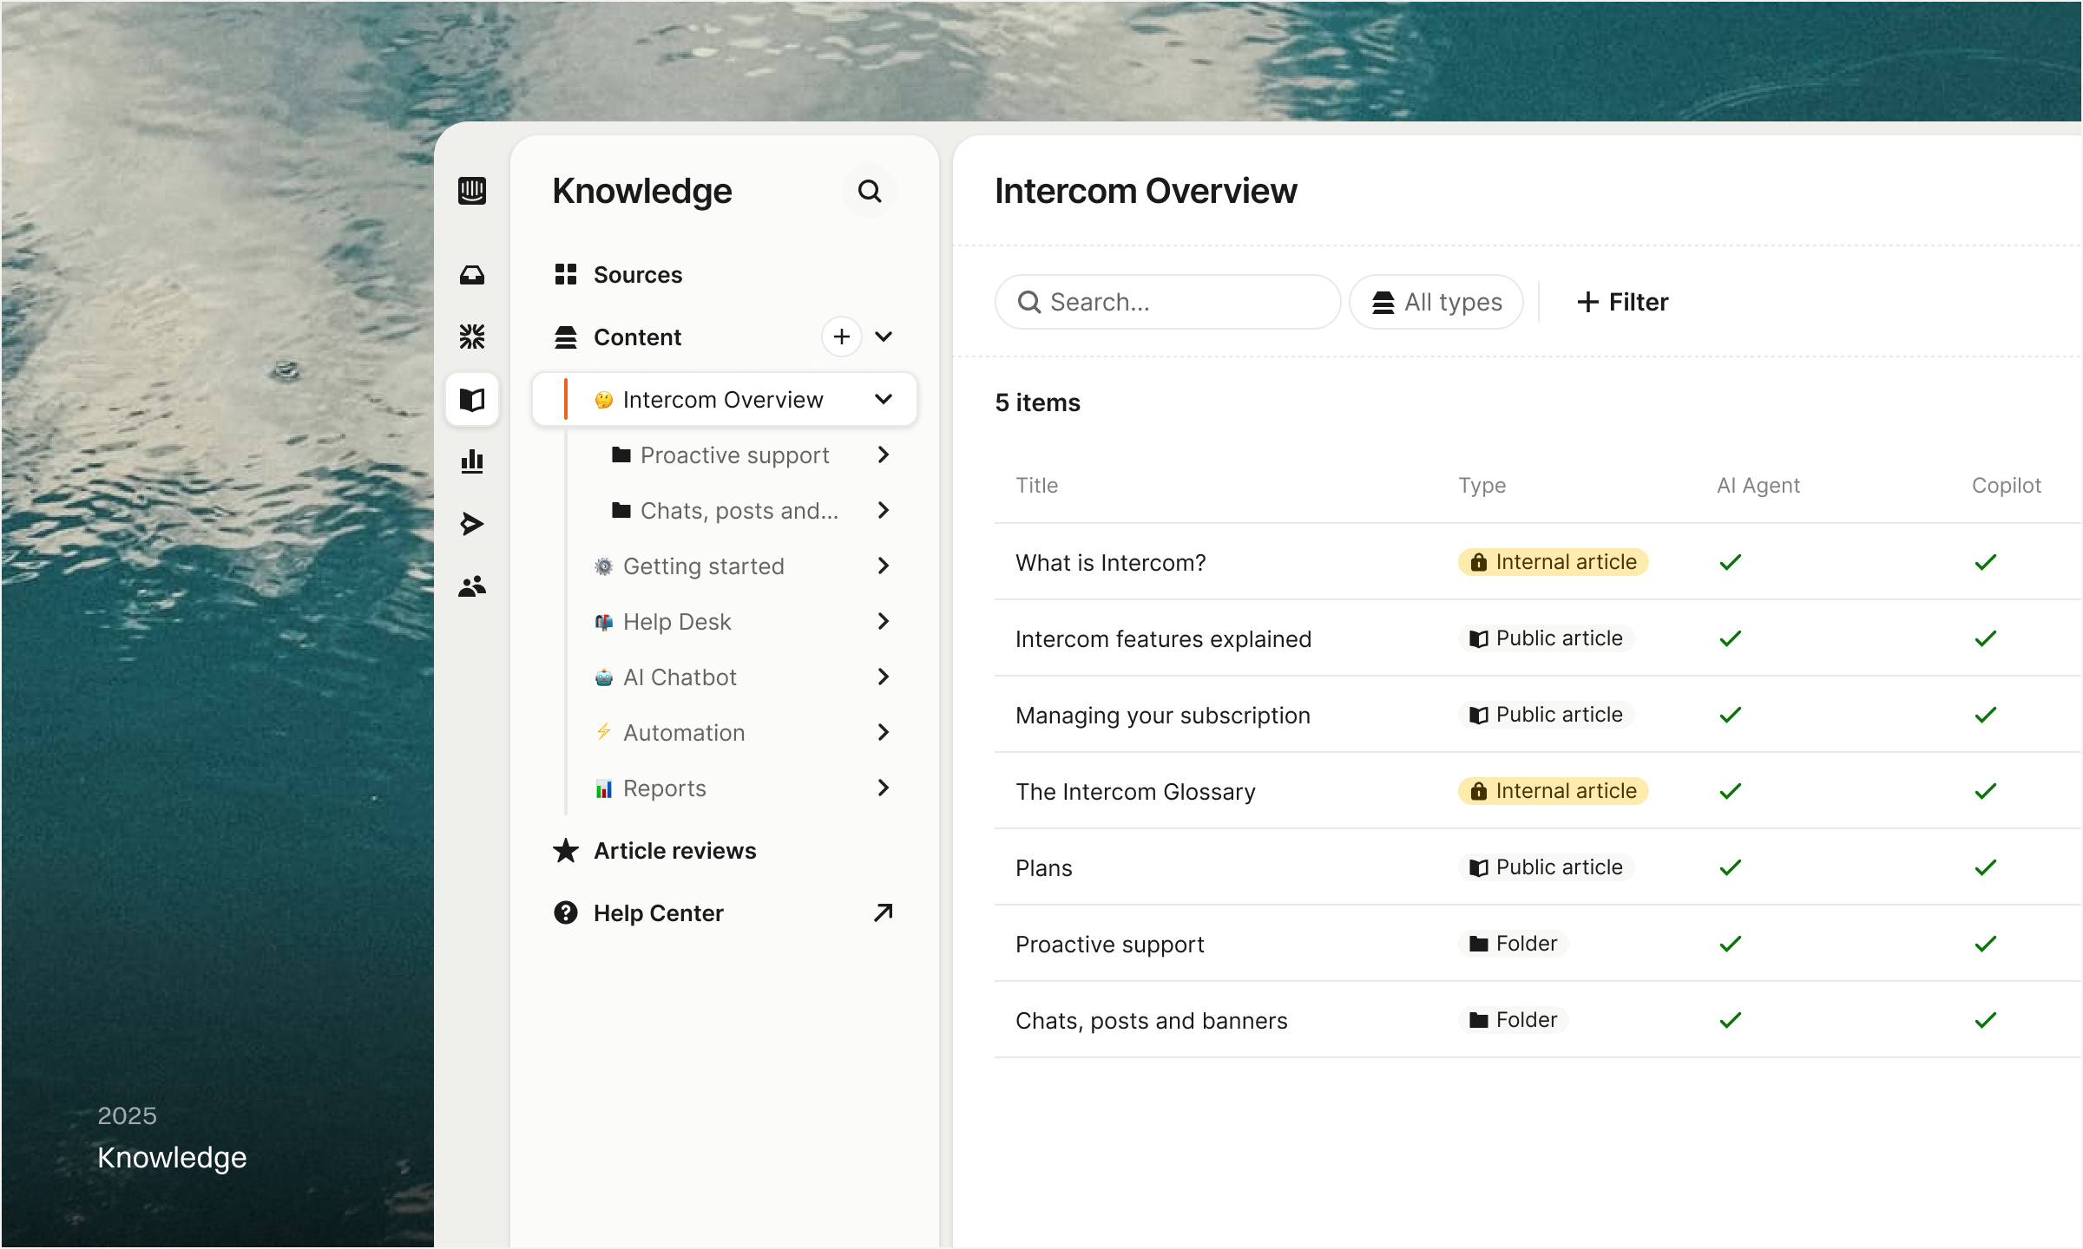Open Reports bar chart icon in rail

click(x=471, y=461)
